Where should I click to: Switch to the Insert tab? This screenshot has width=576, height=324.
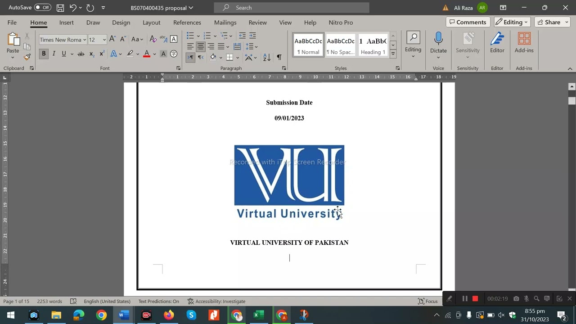tap(67, 22)
